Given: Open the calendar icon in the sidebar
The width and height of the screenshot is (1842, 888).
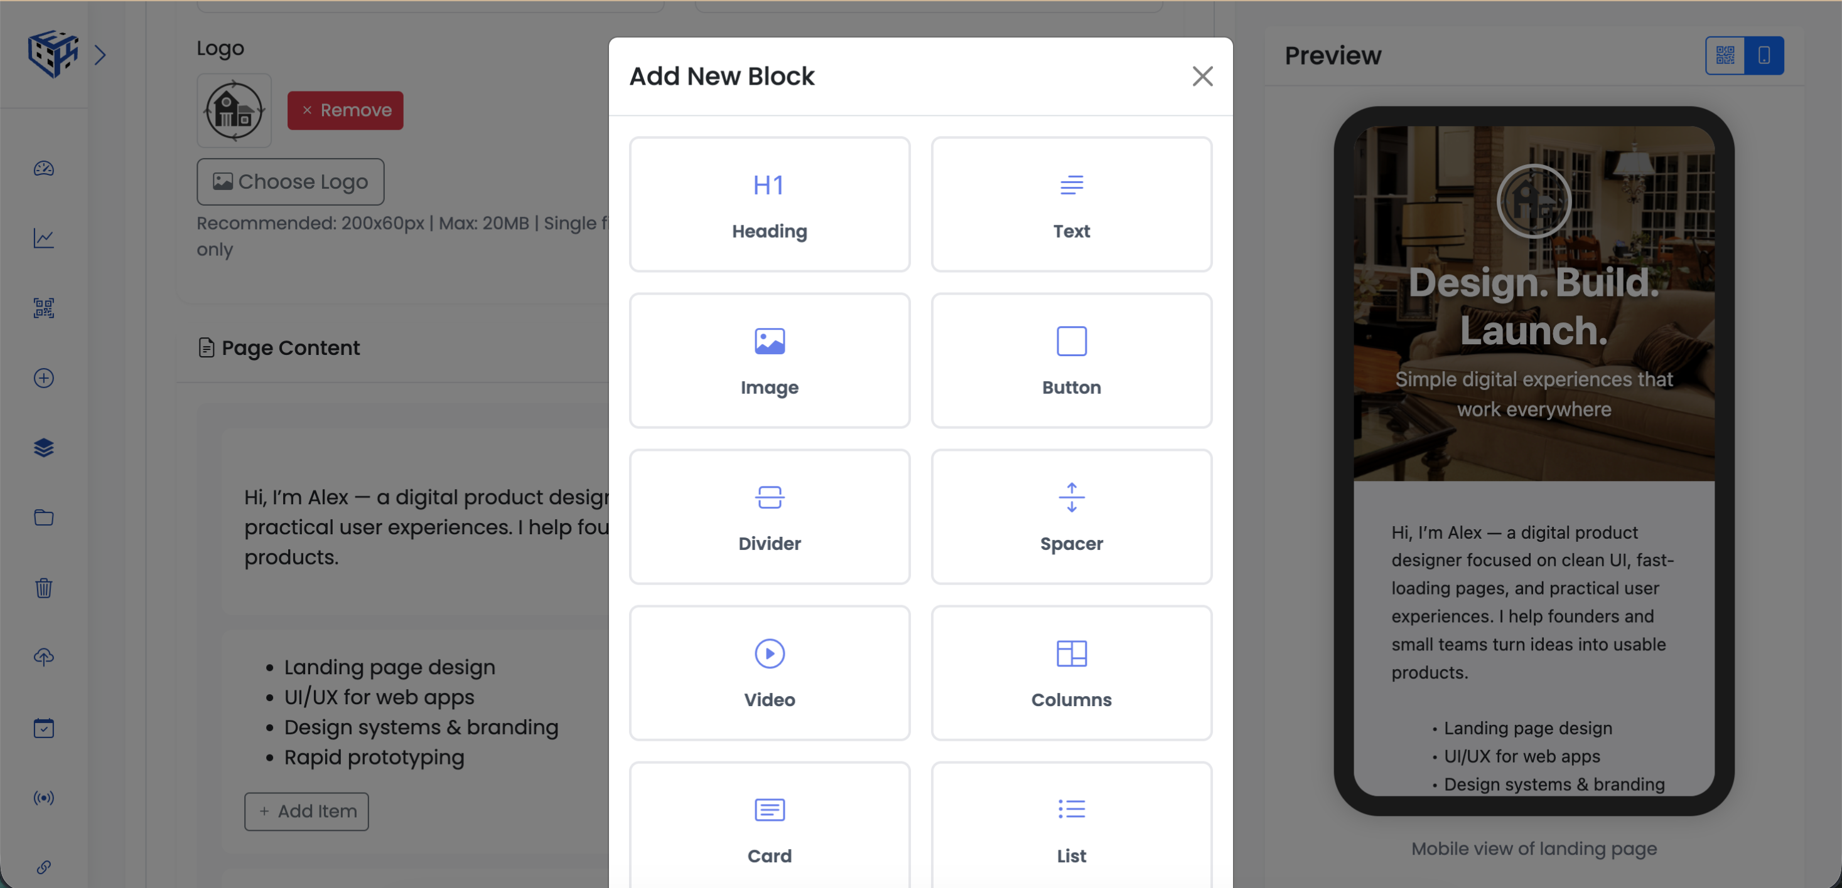Looking at the screenshot, I should [x=43, y=728].
